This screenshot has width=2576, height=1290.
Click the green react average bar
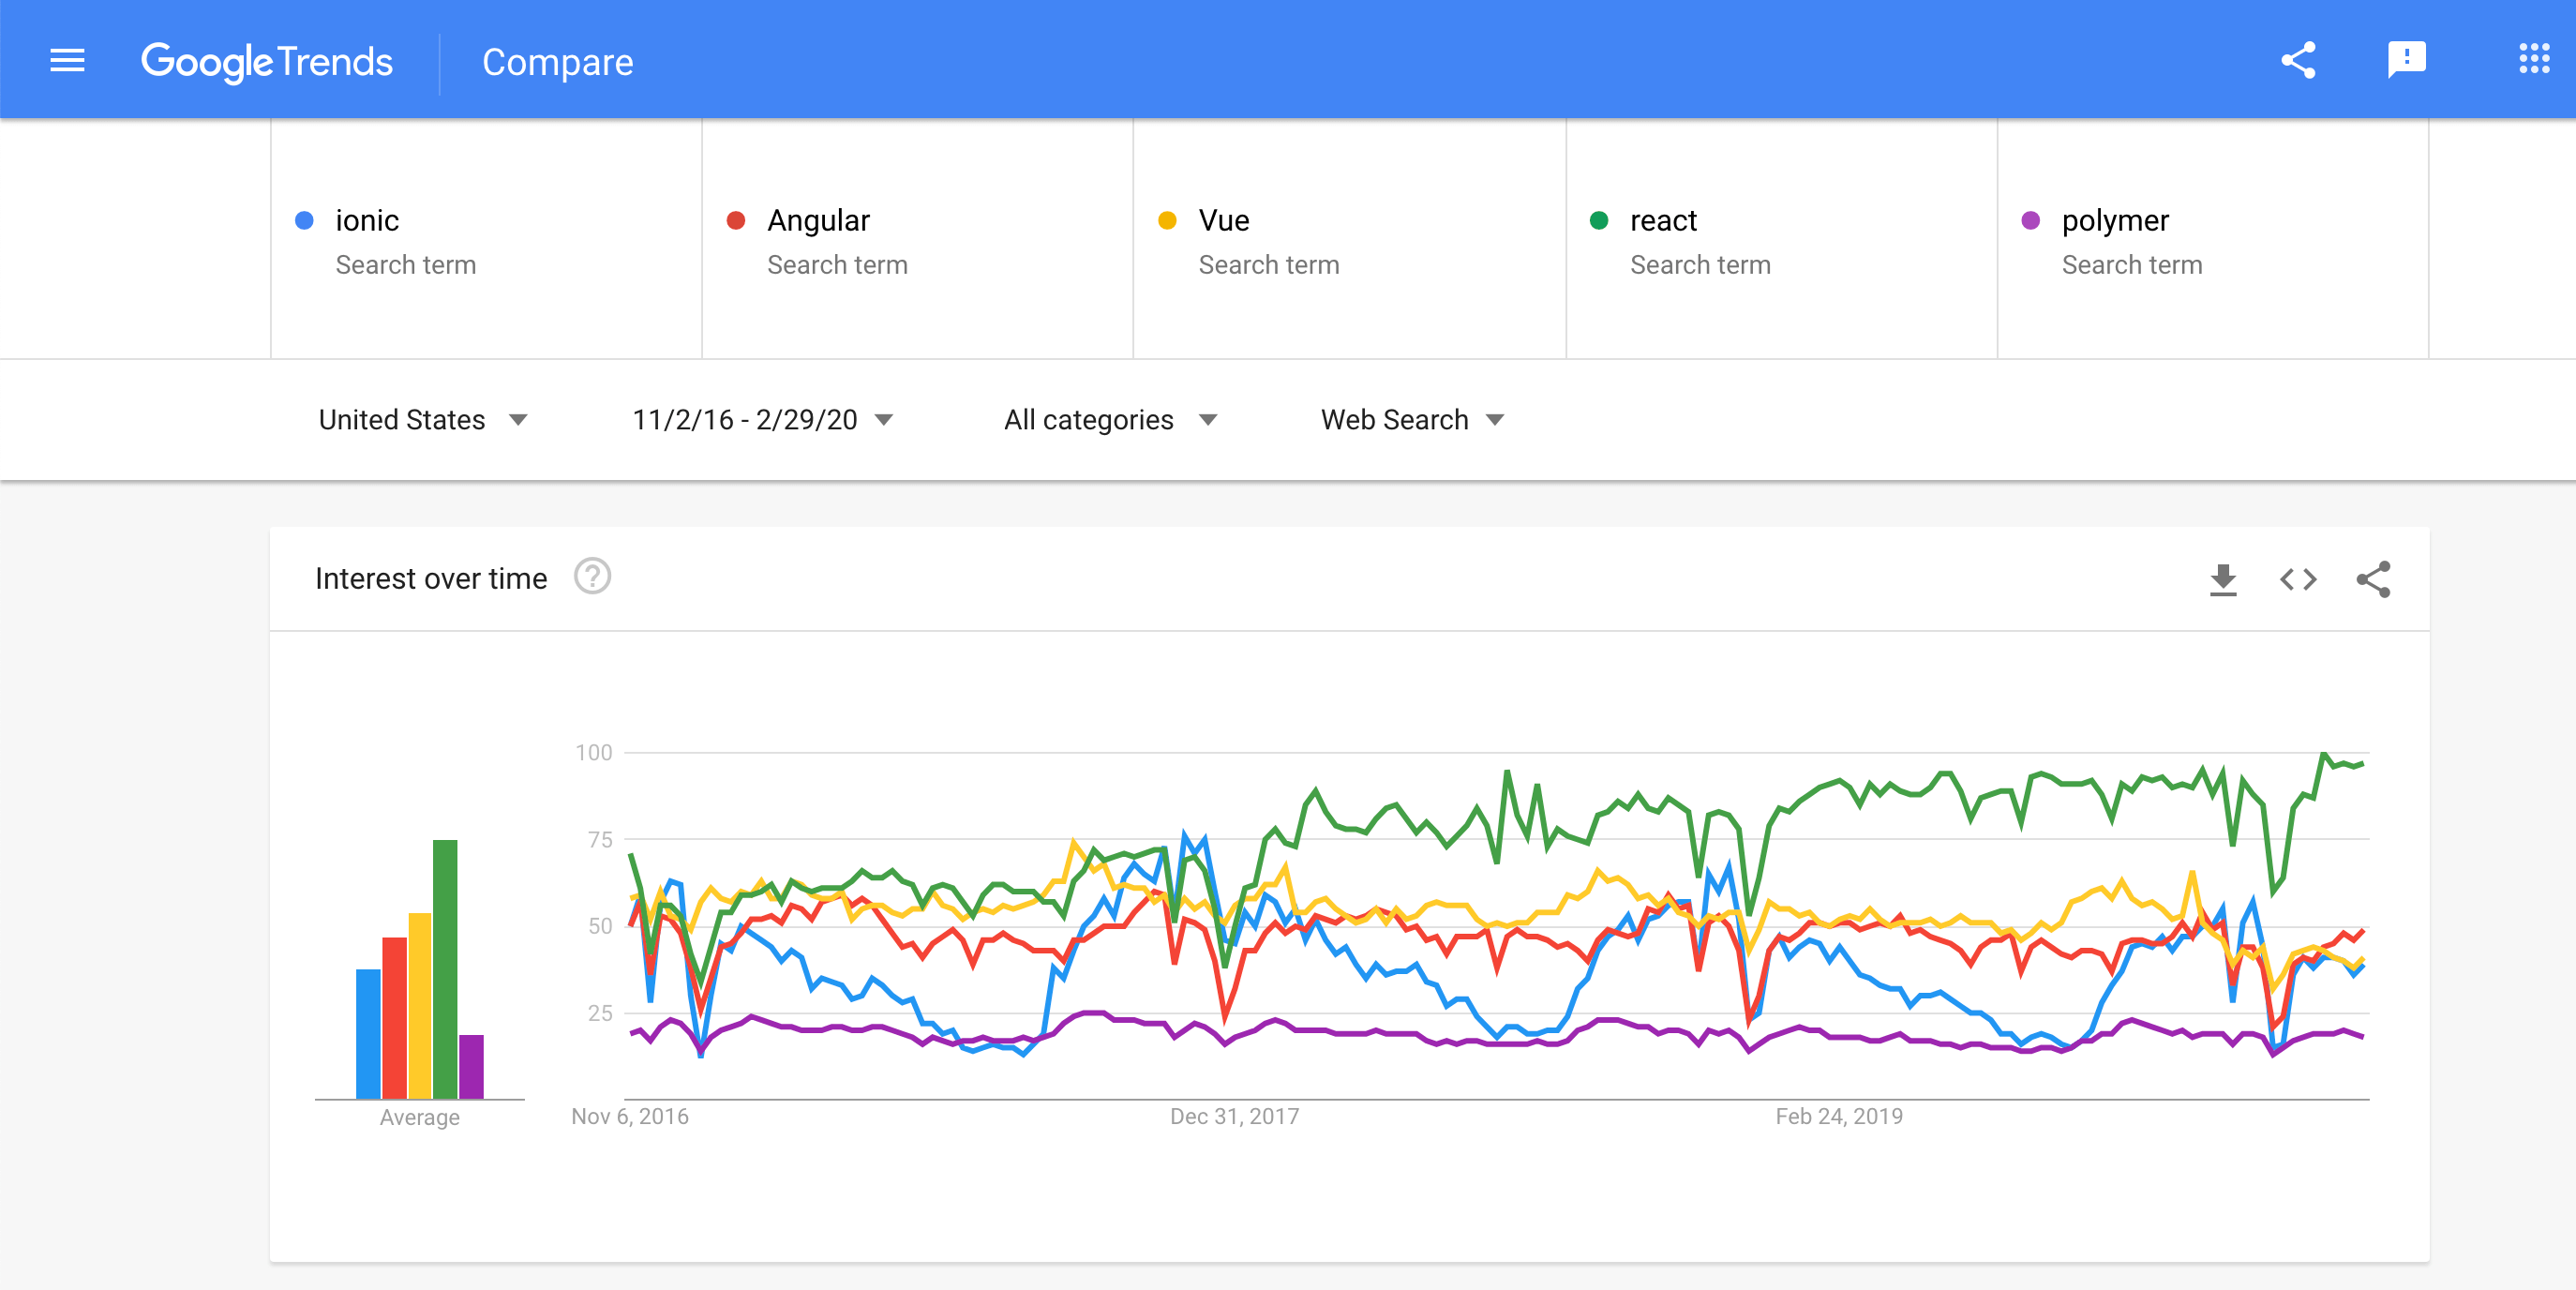point(445,969)
